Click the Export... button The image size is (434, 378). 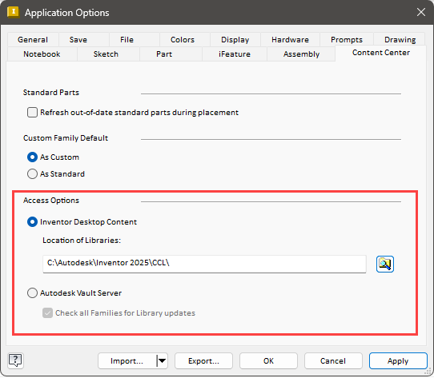click(x=203, y=360)
